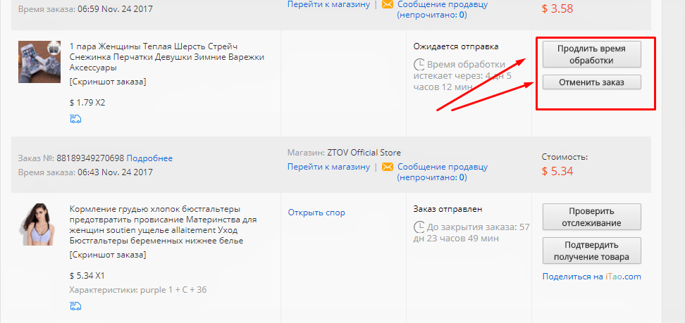Click Подтвердить получение товара button
This screenshot has width=685, height=323.
tap(591, 251)
